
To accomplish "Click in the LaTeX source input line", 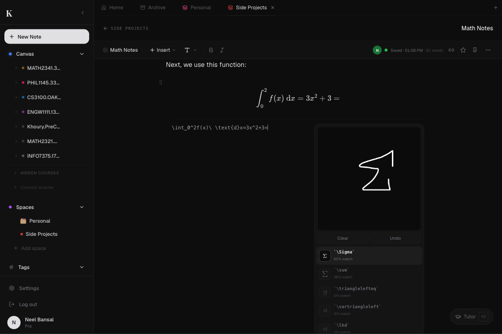I will click(220, 127).
